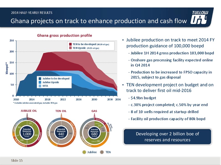
Task: Click the 440 mmbo Potential Resources center
Action: pyautogui.click(x=61, y=133)
